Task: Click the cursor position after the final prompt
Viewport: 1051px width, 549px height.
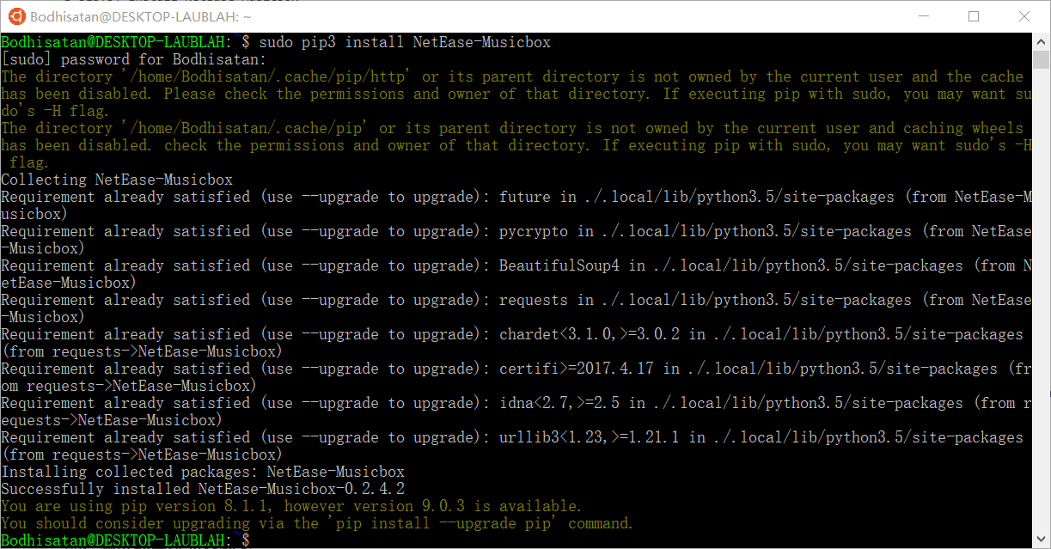Action: [x=254, y=540]
